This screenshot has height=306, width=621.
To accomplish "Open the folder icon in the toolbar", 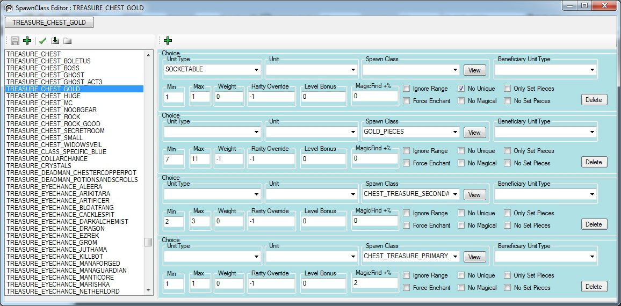I will [67, 40].
